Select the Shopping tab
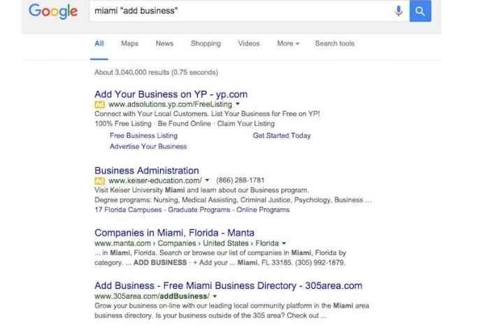This screenshot has width=502, height=335. (x=206, y=43)
